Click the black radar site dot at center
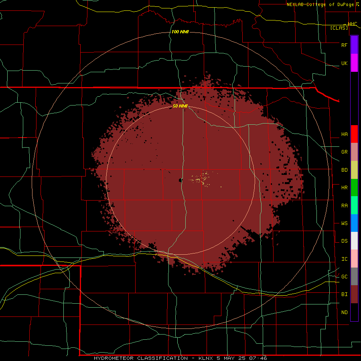 180,180
